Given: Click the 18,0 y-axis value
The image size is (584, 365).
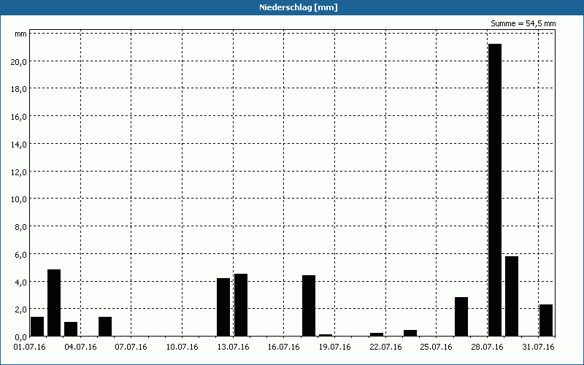Looking at the screenshot, I should pyautogui.click(x=19, y=89).
